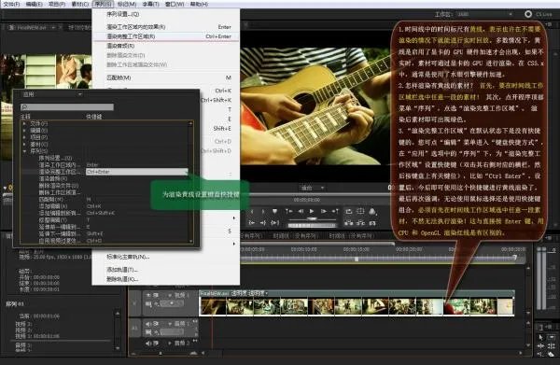This screenshot has width=560, height=365.
Task: Choose 添加轨道(T)... menu item
Action: 166,270
